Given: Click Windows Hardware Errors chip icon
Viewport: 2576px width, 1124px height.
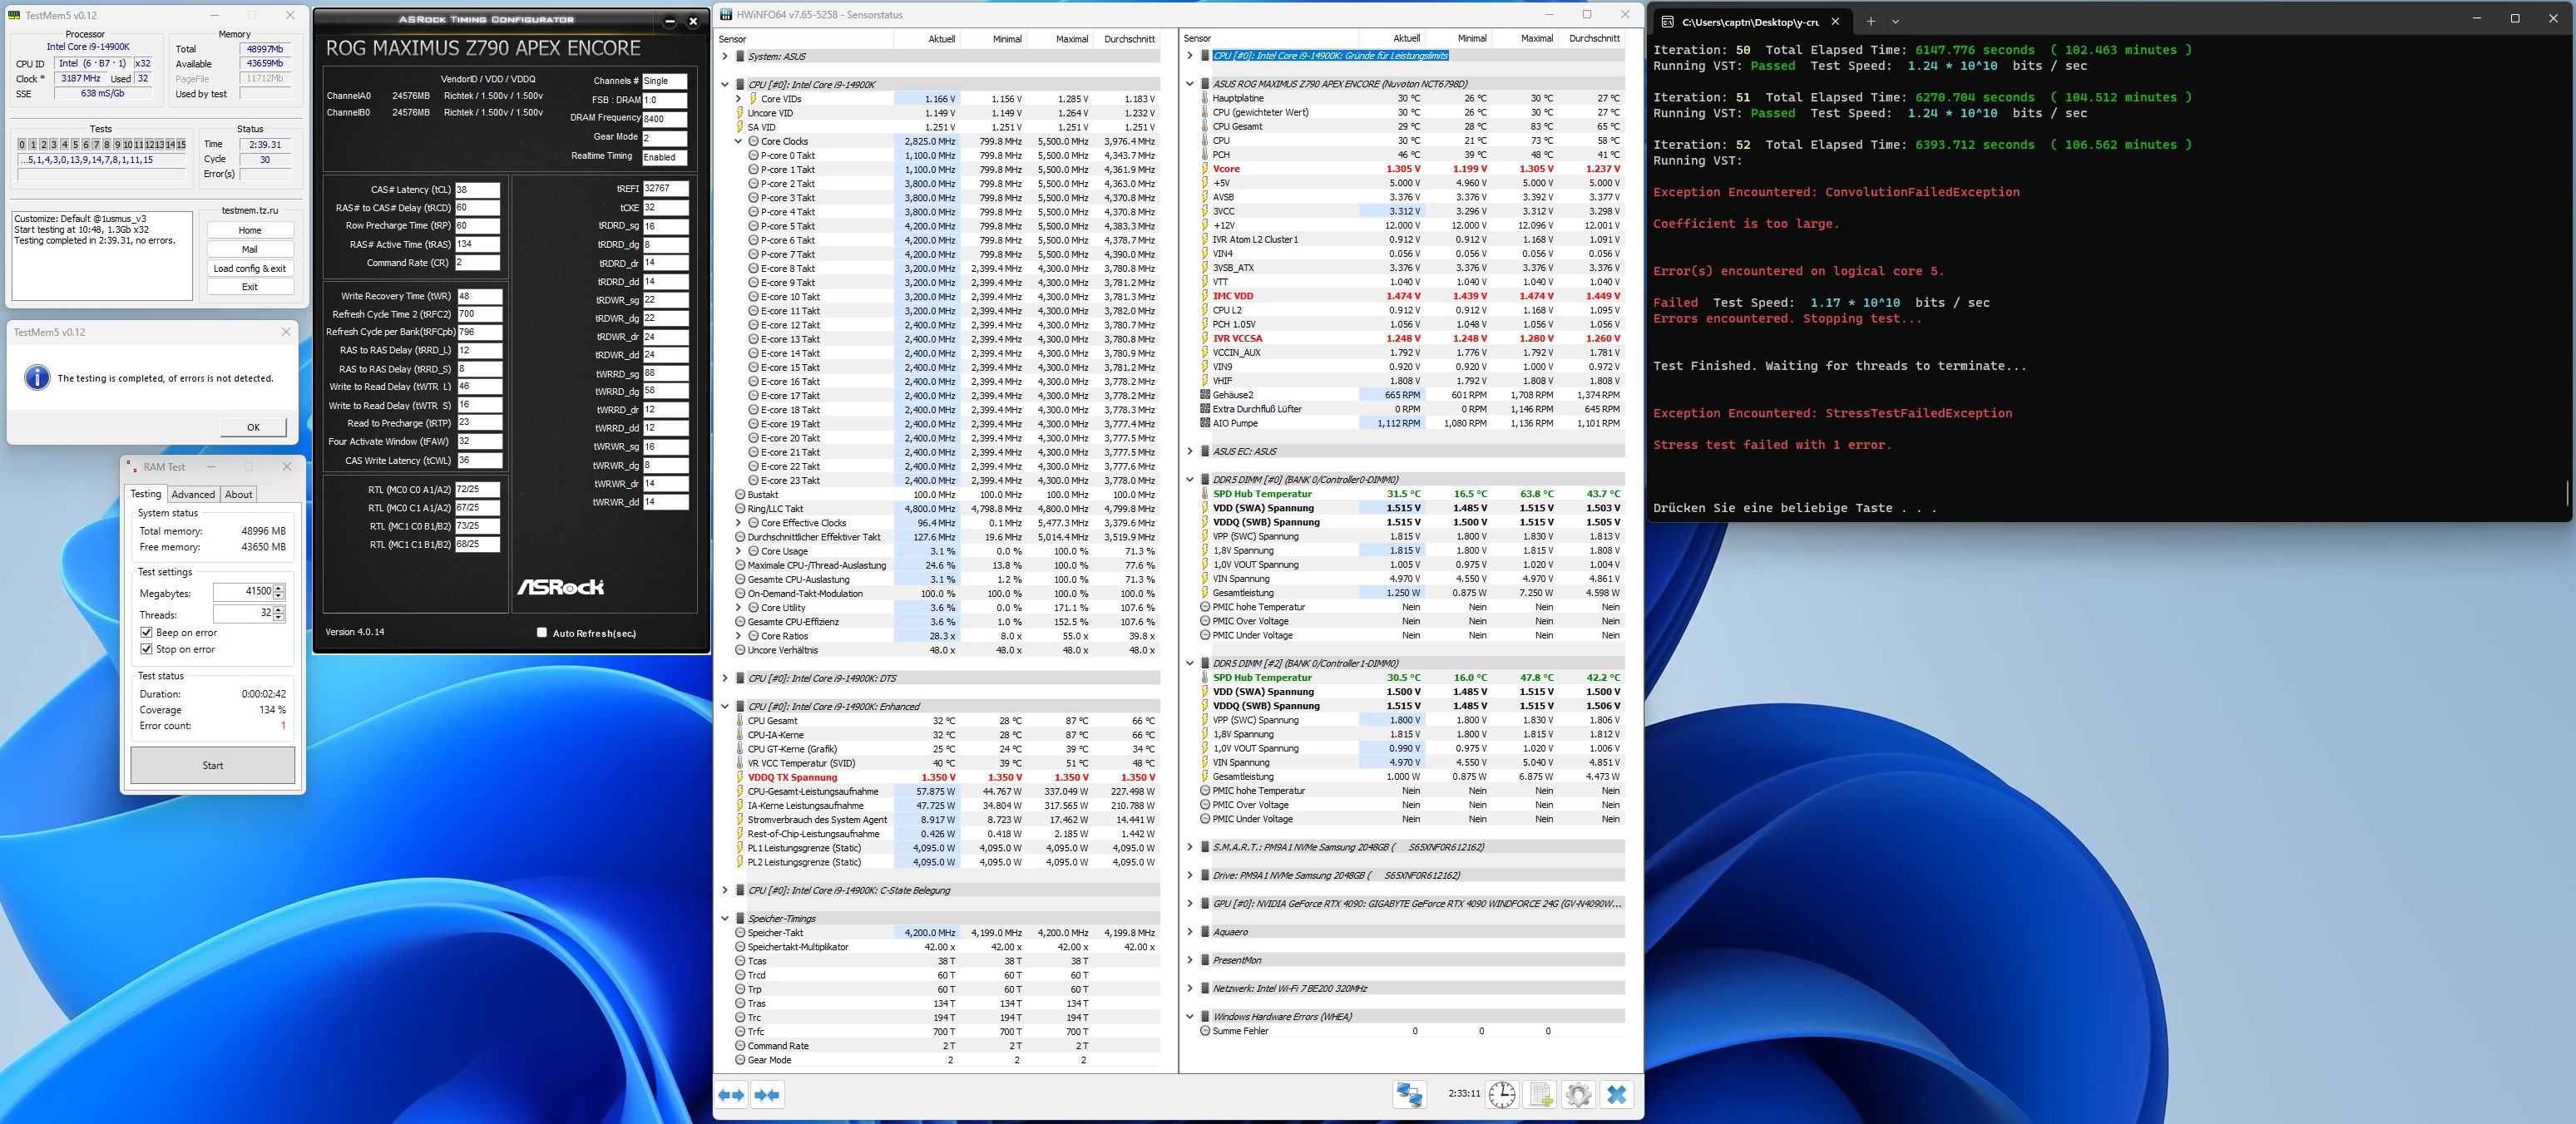Looking at the screenshot, I should (x=1205, y=1016).
